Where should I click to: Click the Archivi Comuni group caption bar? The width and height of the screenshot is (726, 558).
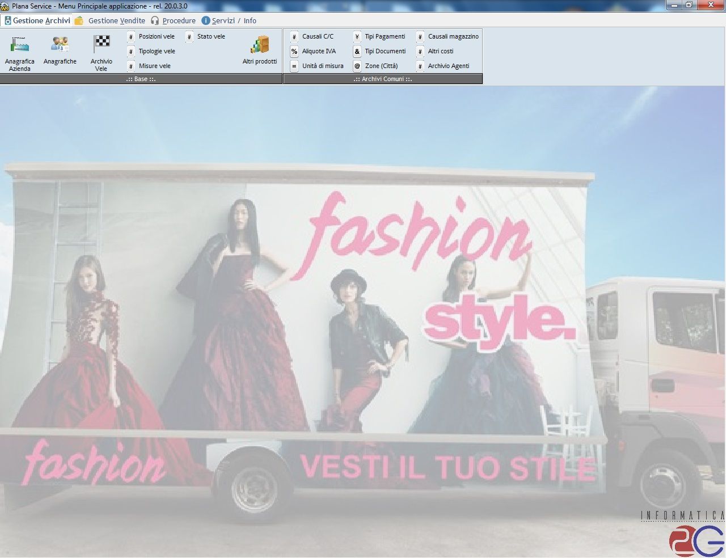tap(383, 79)
